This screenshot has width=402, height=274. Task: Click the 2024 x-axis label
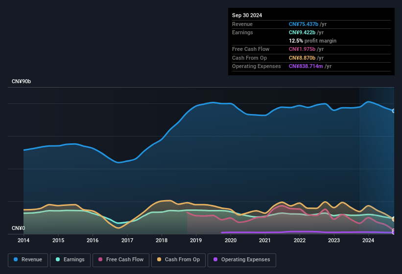(368, 240)
